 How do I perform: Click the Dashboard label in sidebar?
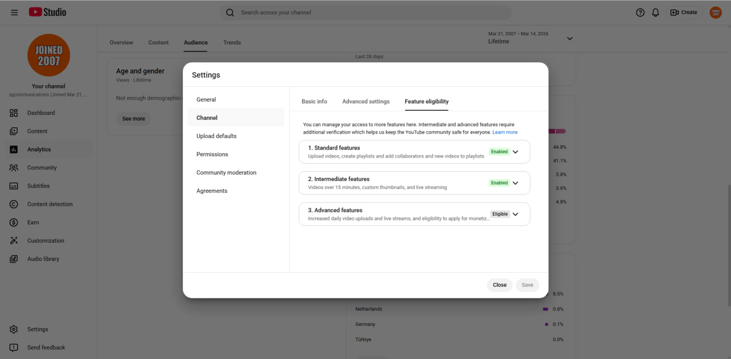click(41, 113)
